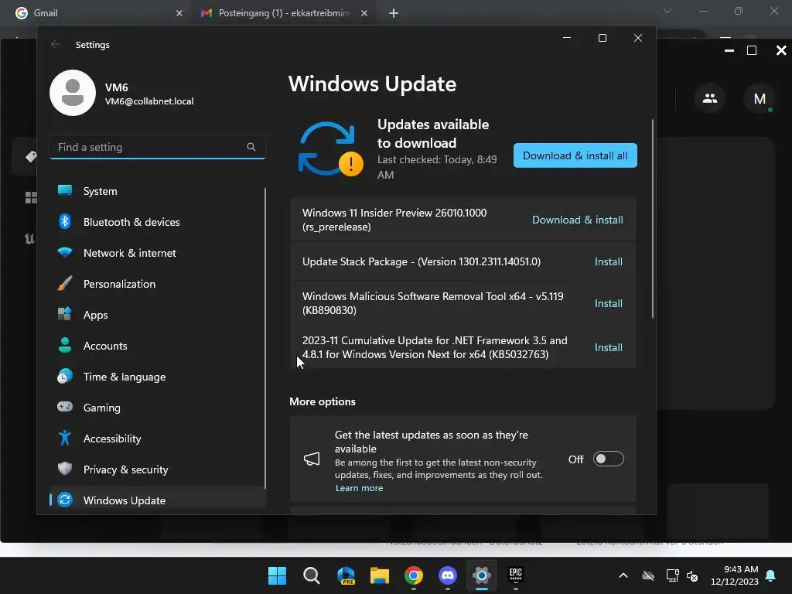Click the Time & language clock icon

(65, 377)
